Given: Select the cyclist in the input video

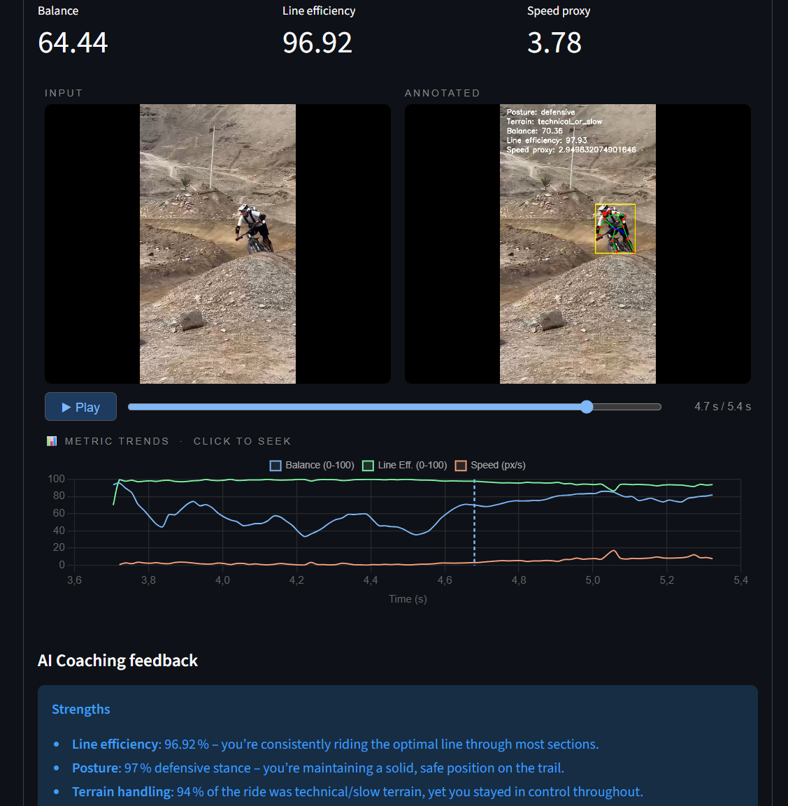Looking at the screenshot, I should [x=253, y=229].
